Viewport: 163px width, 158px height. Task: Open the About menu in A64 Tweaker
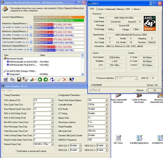10,90
